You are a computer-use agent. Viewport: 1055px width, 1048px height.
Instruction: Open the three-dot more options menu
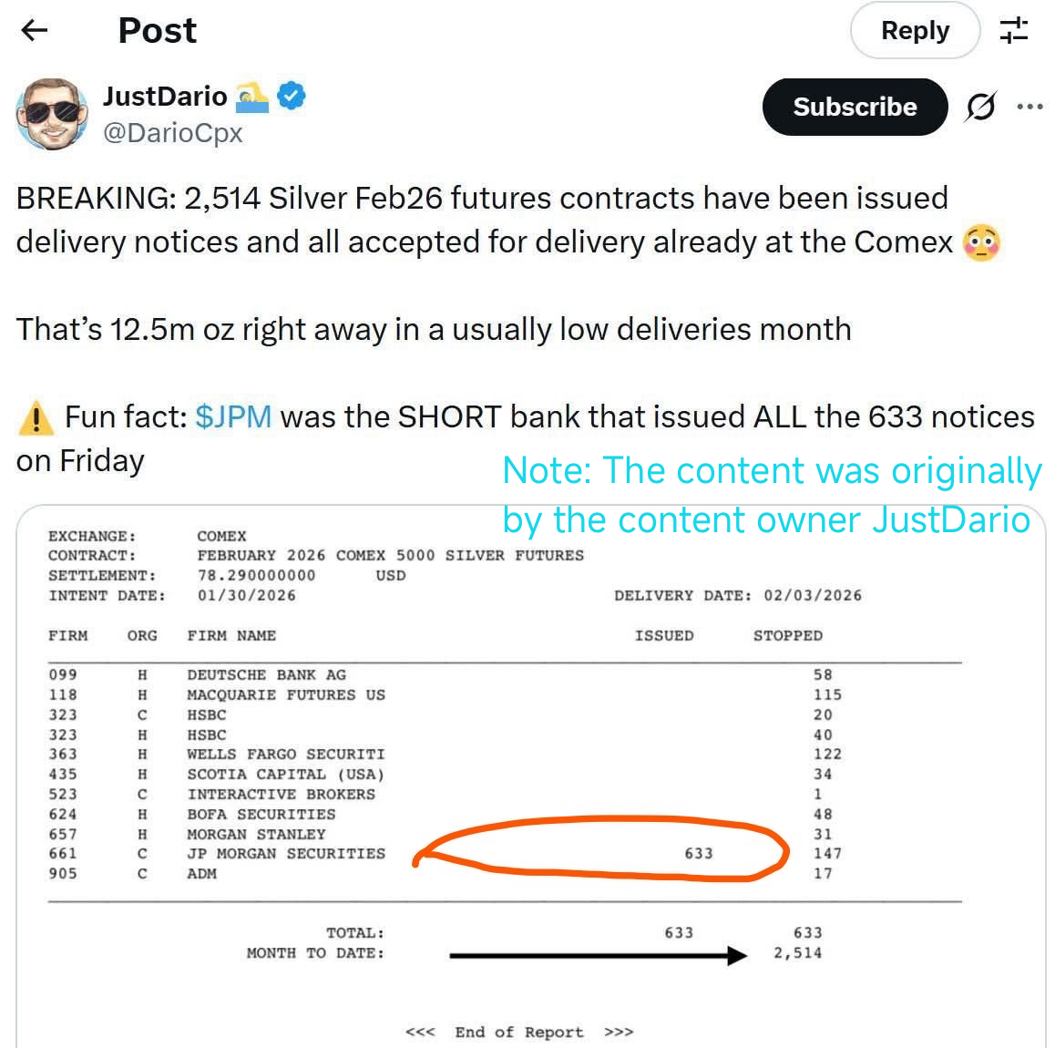[x=1029, y=107]
